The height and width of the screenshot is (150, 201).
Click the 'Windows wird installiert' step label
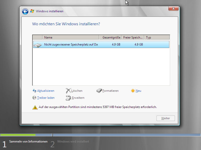(x=73, y=141)
